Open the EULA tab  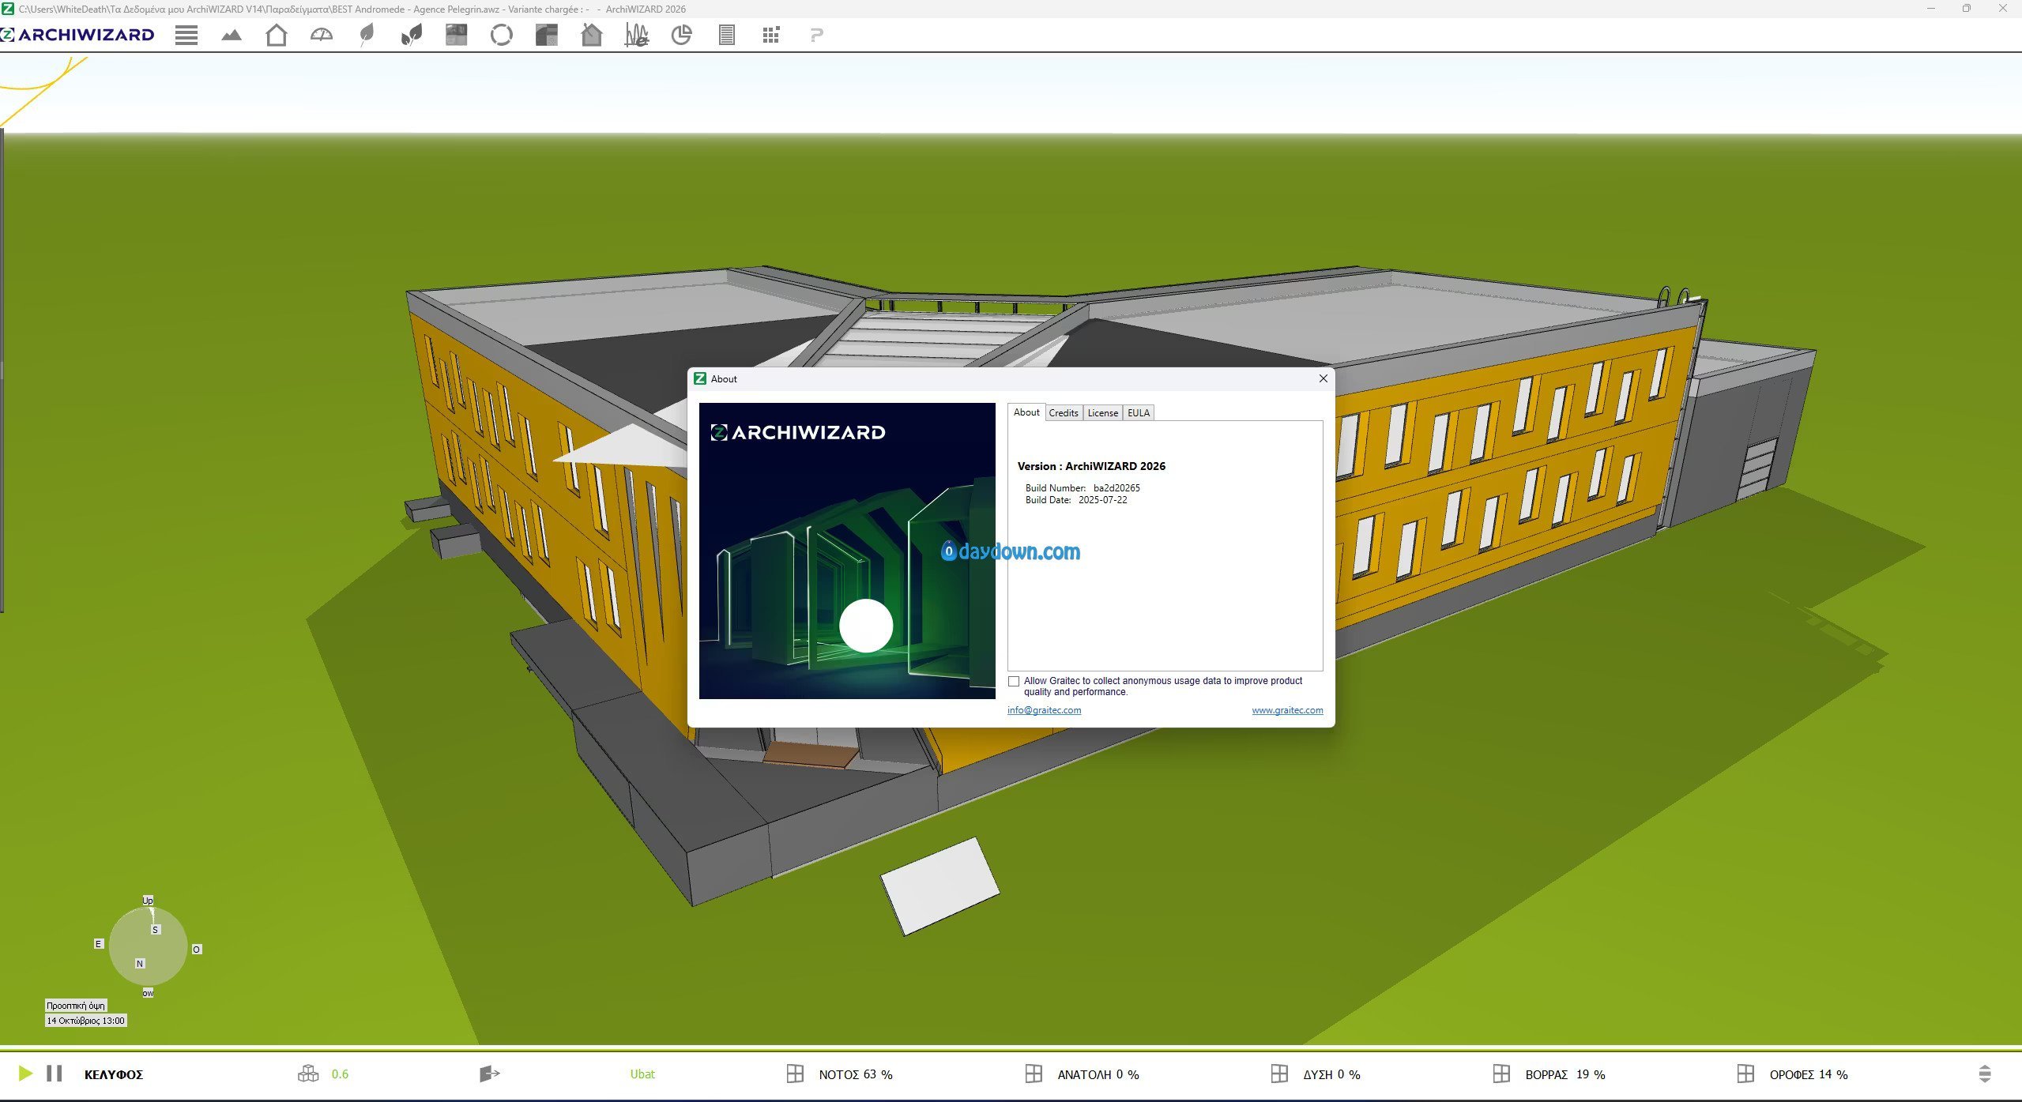1139,413
